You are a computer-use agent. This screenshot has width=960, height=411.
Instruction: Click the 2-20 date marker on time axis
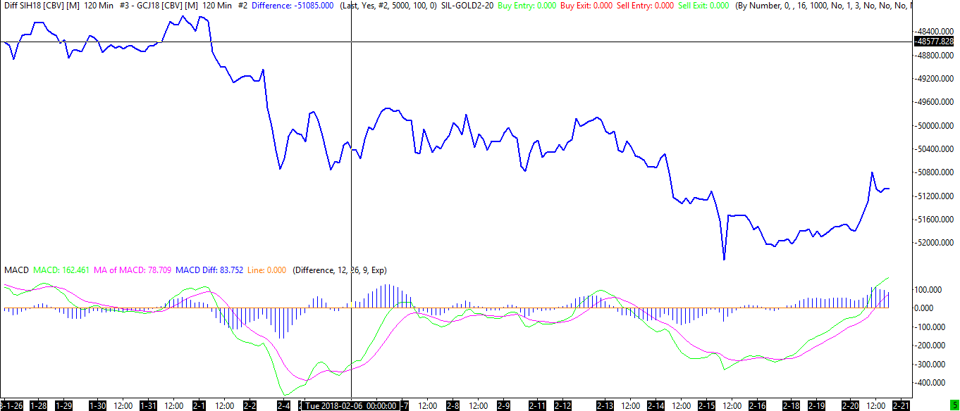tap(851, 406)
